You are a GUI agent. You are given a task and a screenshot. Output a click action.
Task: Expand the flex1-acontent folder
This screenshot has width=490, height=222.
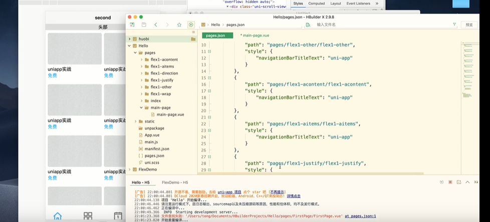click(142, 59)
